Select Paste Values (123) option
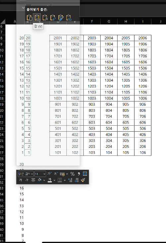 coord(37,18)
